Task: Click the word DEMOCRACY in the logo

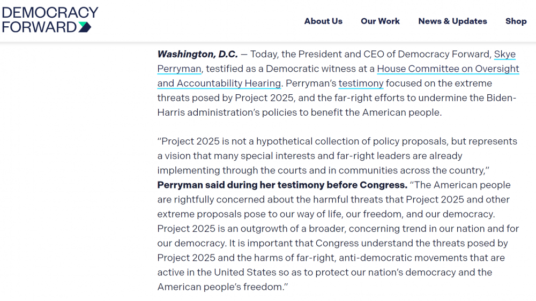Action: tap(50, 12)
